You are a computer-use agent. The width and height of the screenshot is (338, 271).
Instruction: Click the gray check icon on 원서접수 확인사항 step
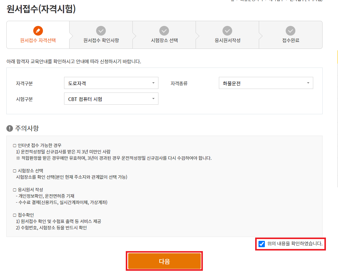(101, 30)
